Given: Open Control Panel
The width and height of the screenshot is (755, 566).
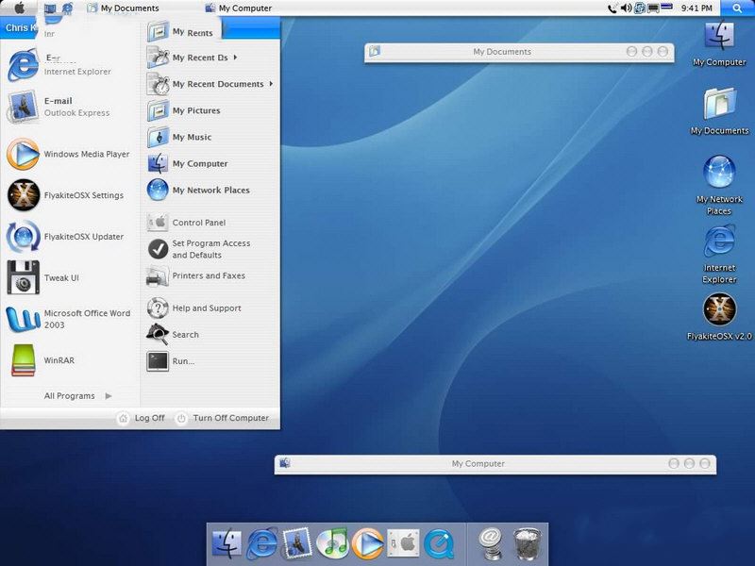Looking at the screenshot, I should (x=187, y=223).
